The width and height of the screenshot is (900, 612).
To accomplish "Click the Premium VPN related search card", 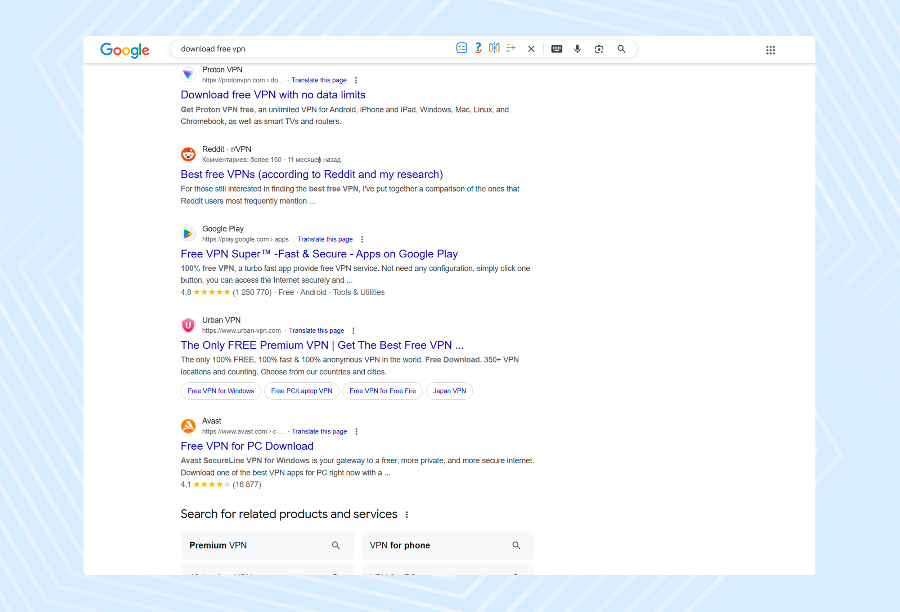I will 267,545.
